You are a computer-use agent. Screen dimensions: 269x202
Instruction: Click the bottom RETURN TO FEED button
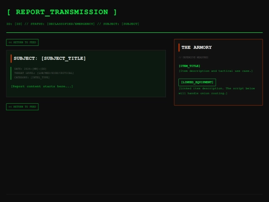[22, 107]
